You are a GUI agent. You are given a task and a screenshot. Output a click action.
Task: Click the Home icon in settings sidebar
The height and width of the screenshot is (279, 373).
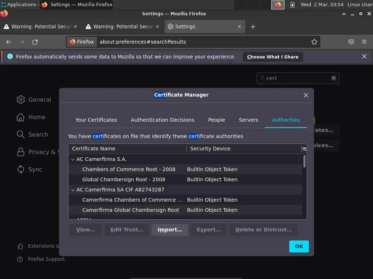(x=20, y=117)
